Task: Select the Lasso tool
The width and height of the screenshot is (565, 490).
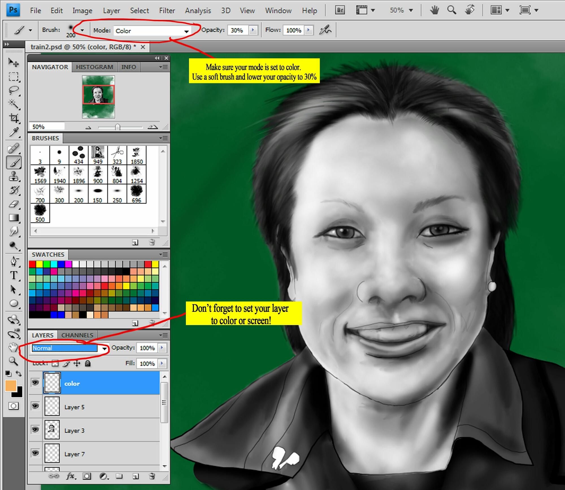Action: [13, 90]
